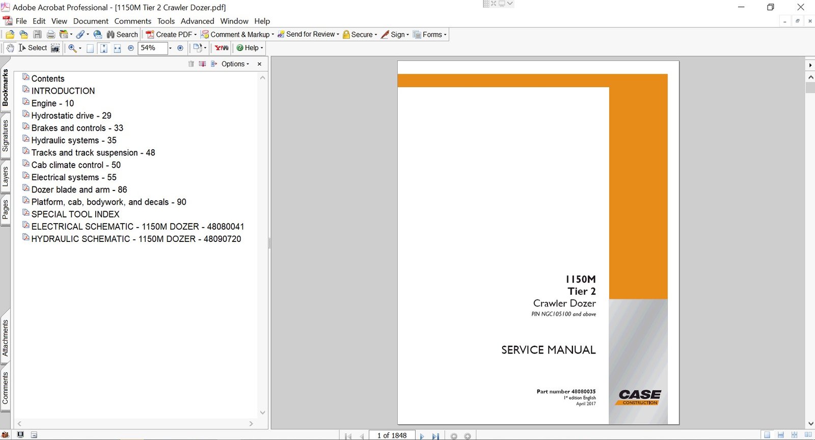Click the Print icon in toolbar

pyautogui.click(x=51, y=35)
